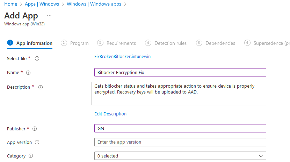Image resolution: width=290 pixels, height=162 pixels.
Task: Expand the Category dropdown
Action: [x=180, y=156]
